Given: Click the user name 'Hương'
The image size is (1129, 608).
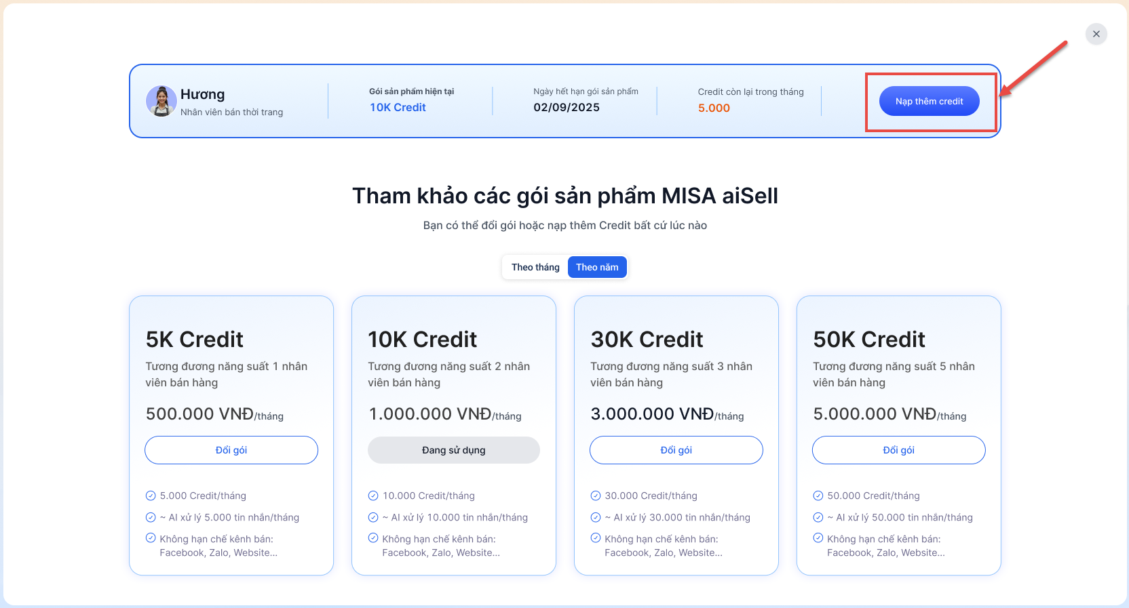Looking at the screenshot, I should click(202, 94).
